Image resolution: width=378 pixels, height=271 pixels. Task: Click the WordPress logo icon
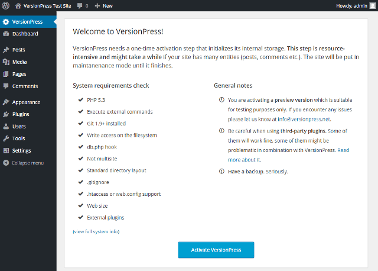coord(6,5)
